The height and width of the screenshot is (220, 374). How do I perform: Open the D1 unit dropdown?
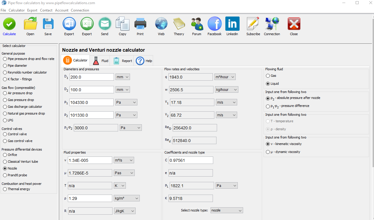(x=123, y=77)
